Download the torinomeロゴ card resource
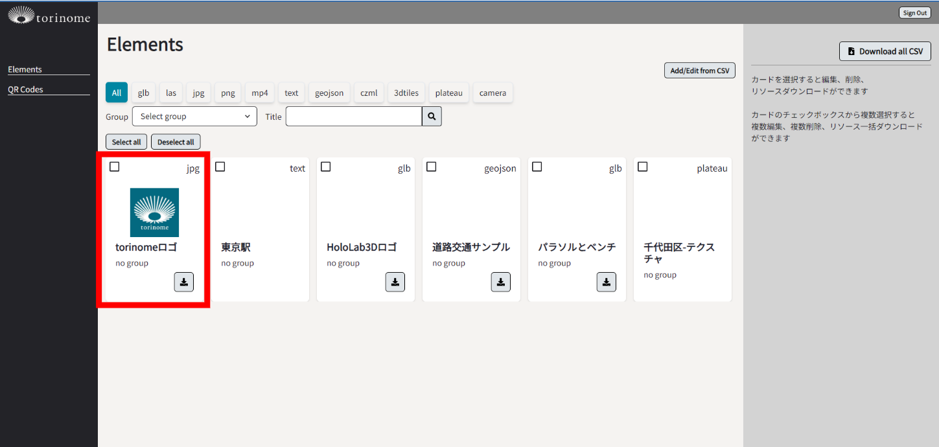This screenshot has width=939, height=447. point(184,282)
